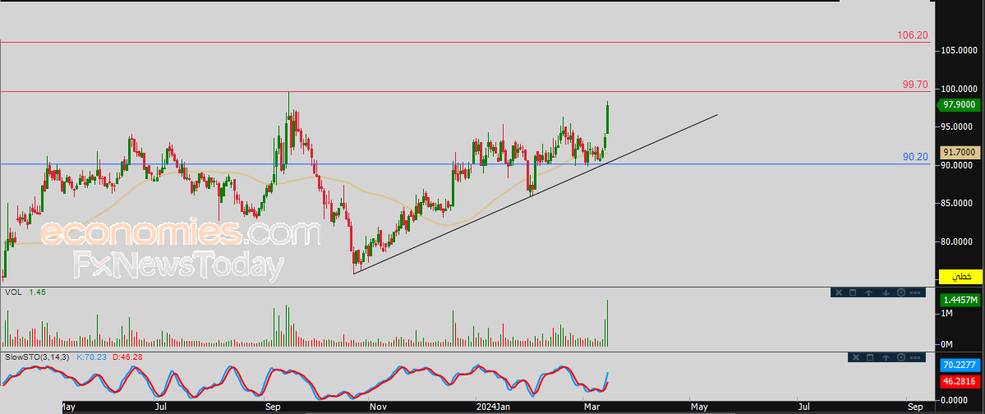985x414 pixels.
Task: Close the SlowSTO indicator panel
Action: (855, 357)
